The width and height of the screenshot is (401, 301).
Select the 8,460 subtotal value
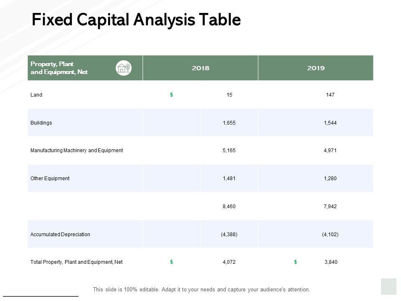click(x=229, y=207)
